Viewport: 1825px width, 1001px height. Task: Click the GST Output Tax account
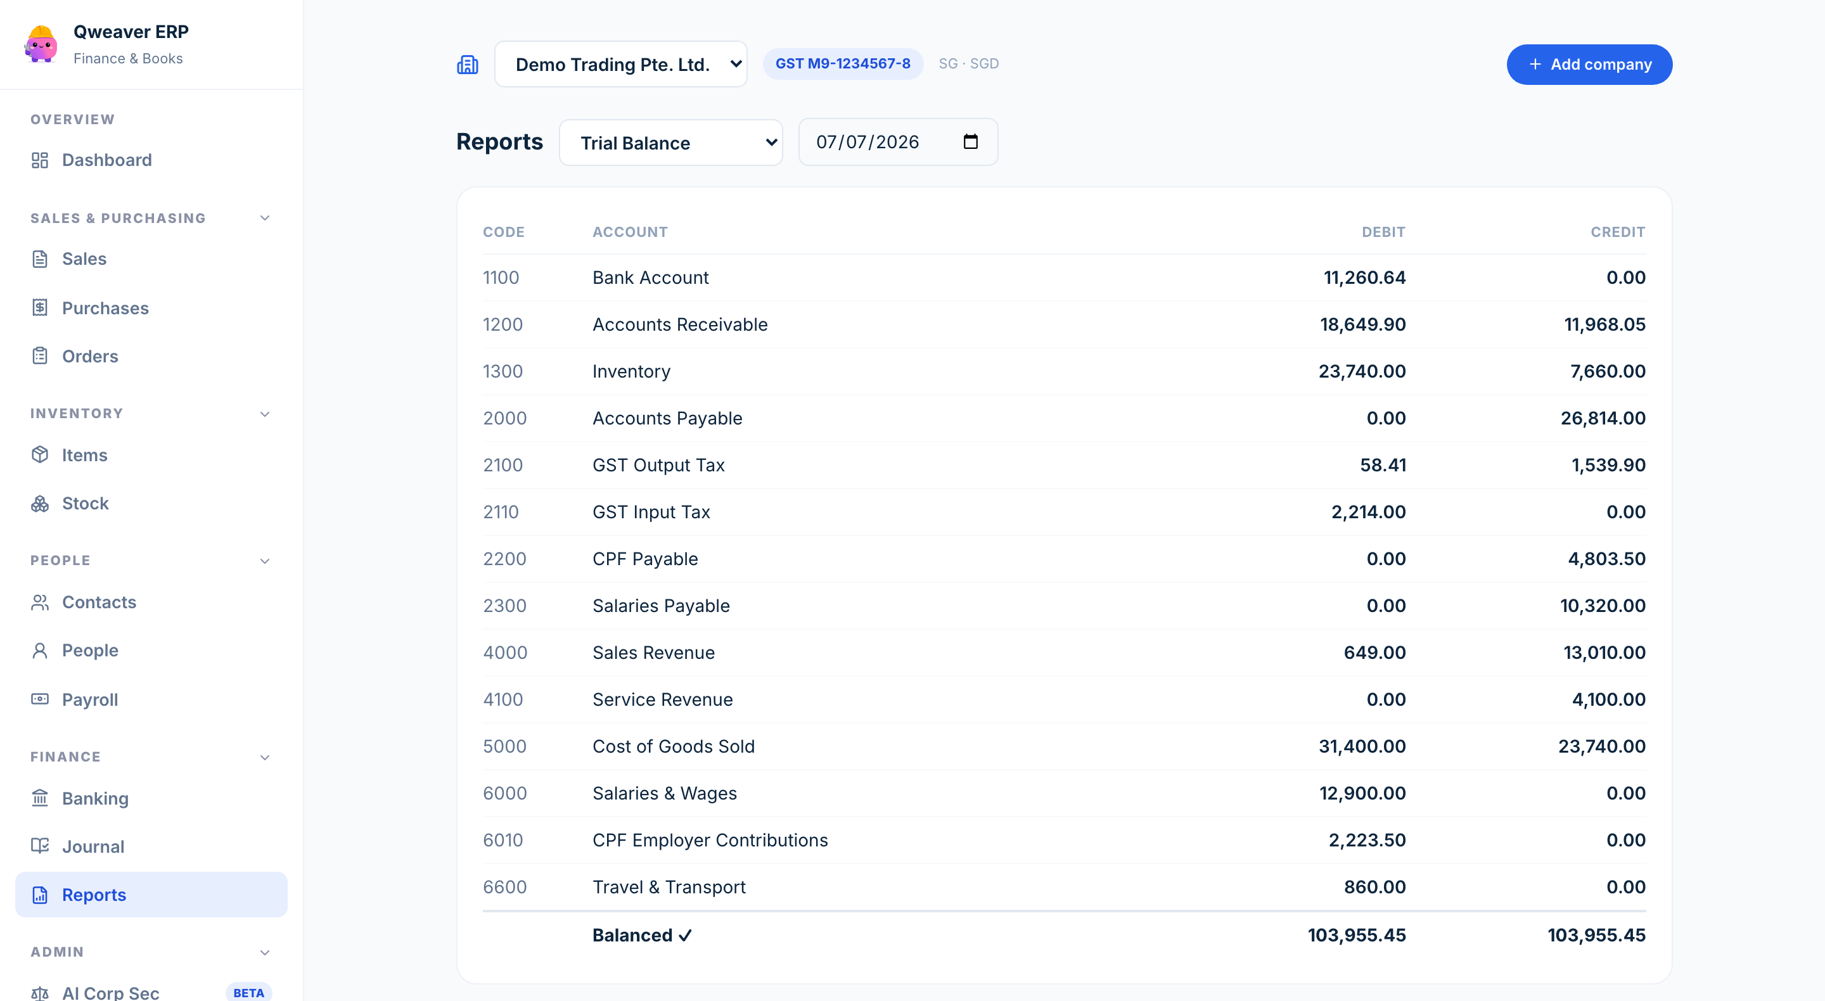point(658,465)
